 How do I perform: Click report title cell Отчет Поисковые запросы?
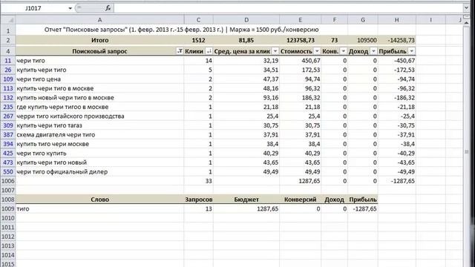(181, 30)
